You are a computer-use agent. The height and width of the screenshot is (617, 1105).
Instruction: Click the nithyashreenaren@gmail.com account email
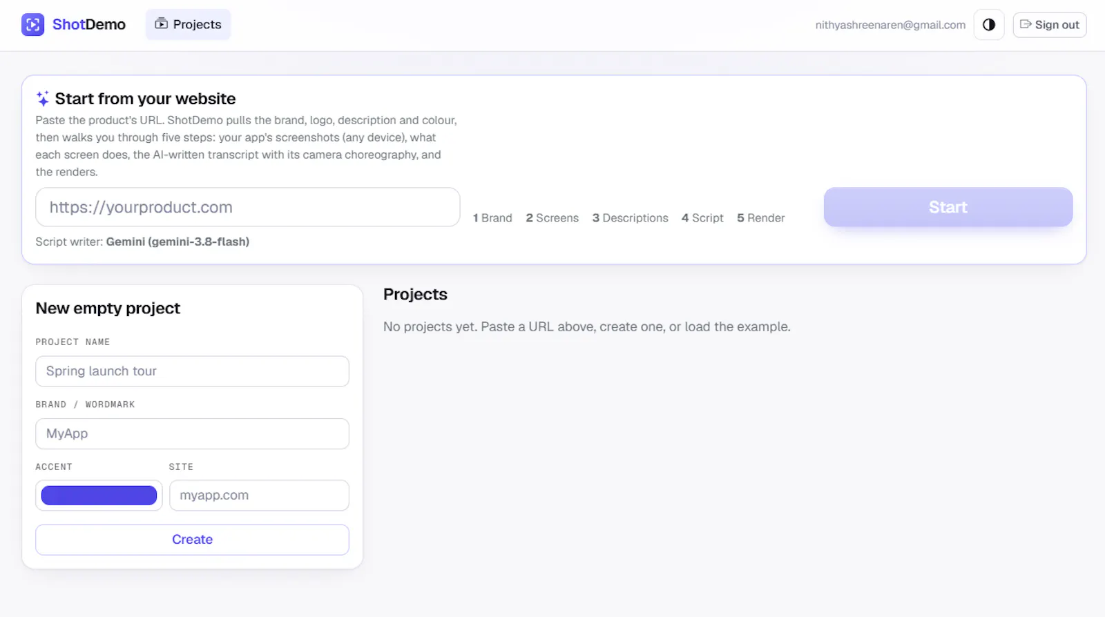(x=890, y=25)
